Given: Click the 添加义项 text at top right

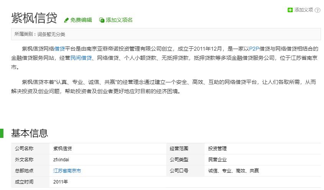Looking at the screenshot, I should (304, 10).
